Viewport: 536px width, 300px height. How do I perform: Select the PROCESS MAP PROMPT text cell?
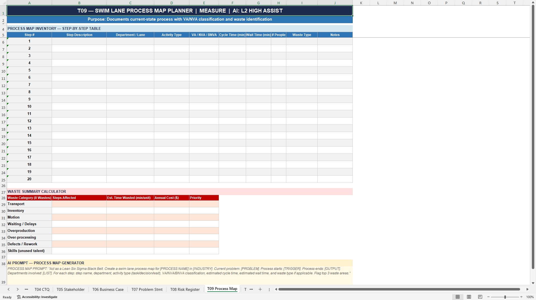pos(180,275)
